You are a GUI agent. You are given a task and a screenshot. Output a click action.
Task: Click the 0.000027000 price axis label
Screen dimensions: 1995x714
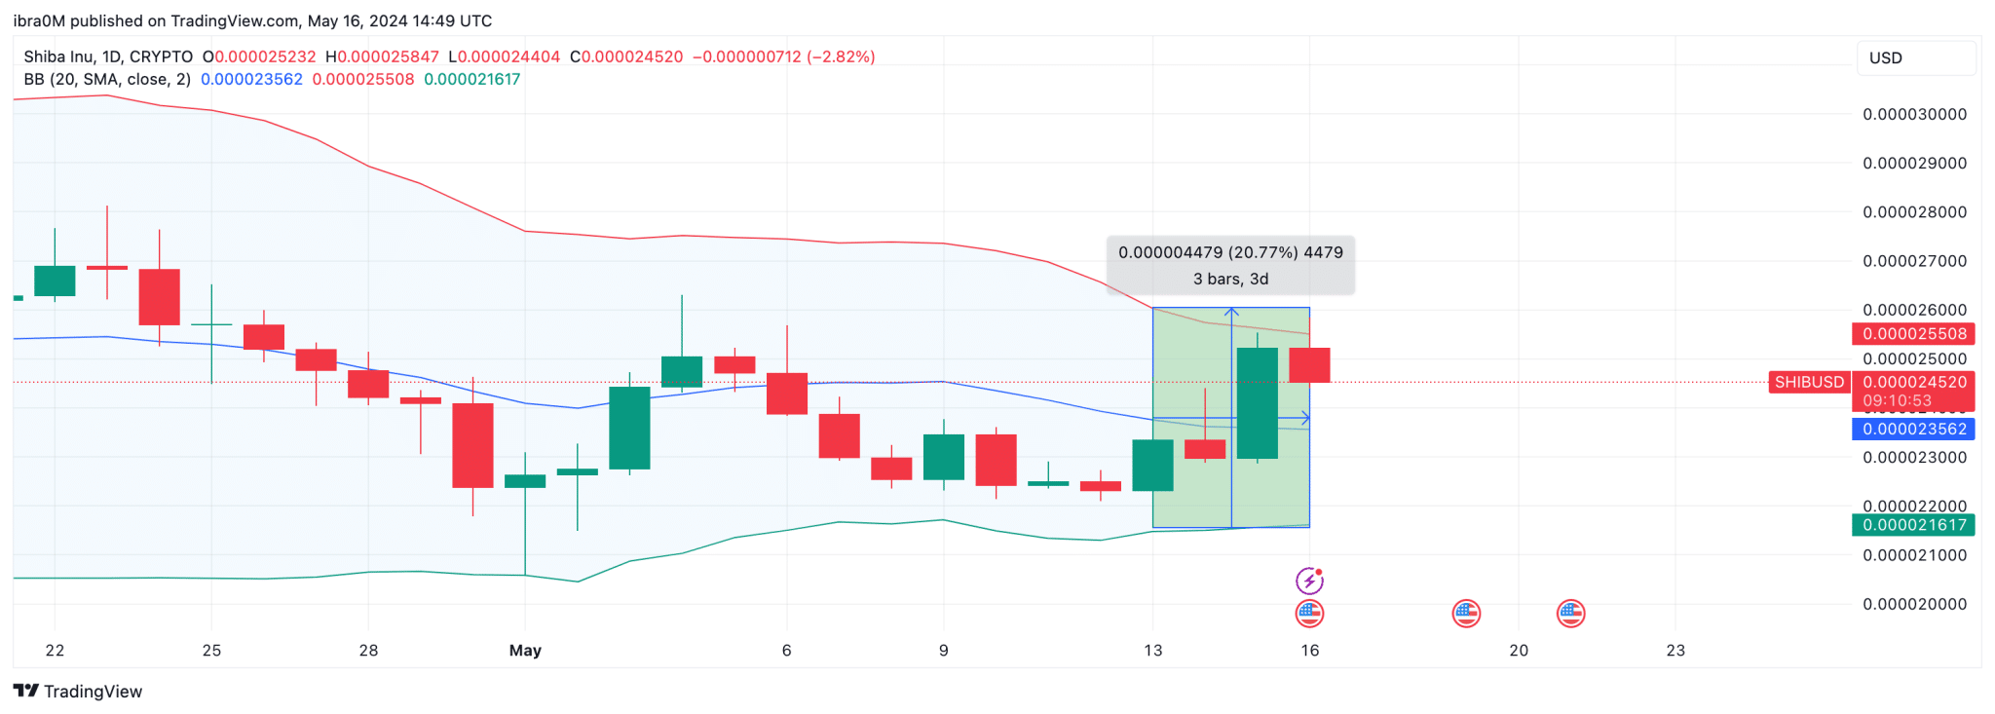[x=1914, y=261]
